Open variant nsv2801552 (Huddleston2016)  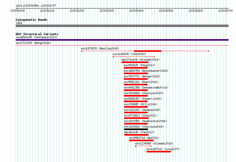coord(145,121)
